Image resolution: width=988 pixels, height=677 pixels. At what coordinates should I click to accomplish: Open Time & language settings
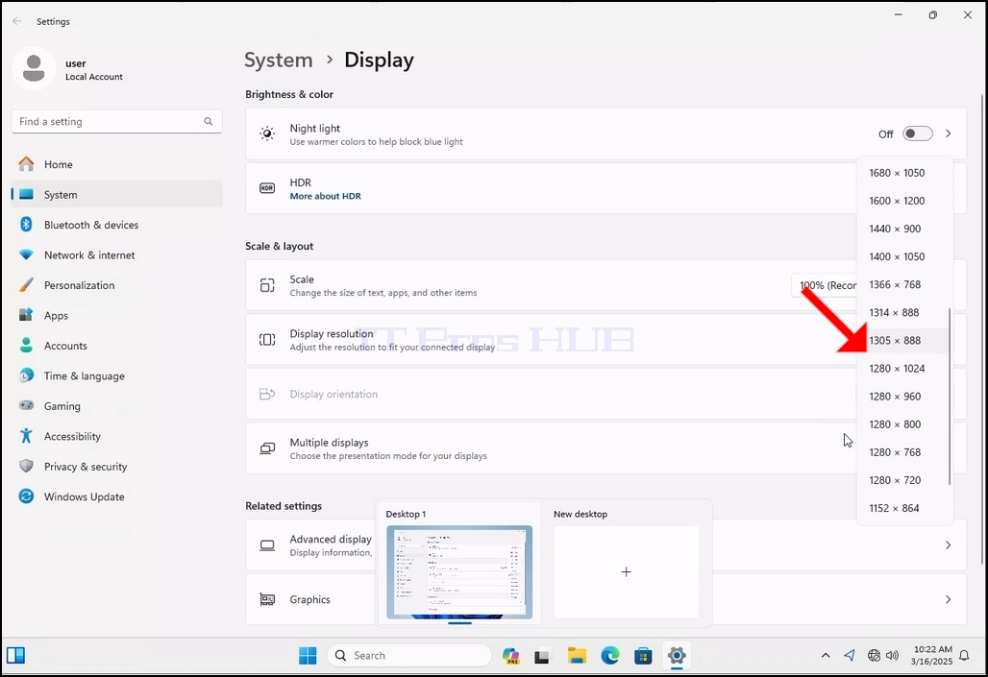coord(116,376)
